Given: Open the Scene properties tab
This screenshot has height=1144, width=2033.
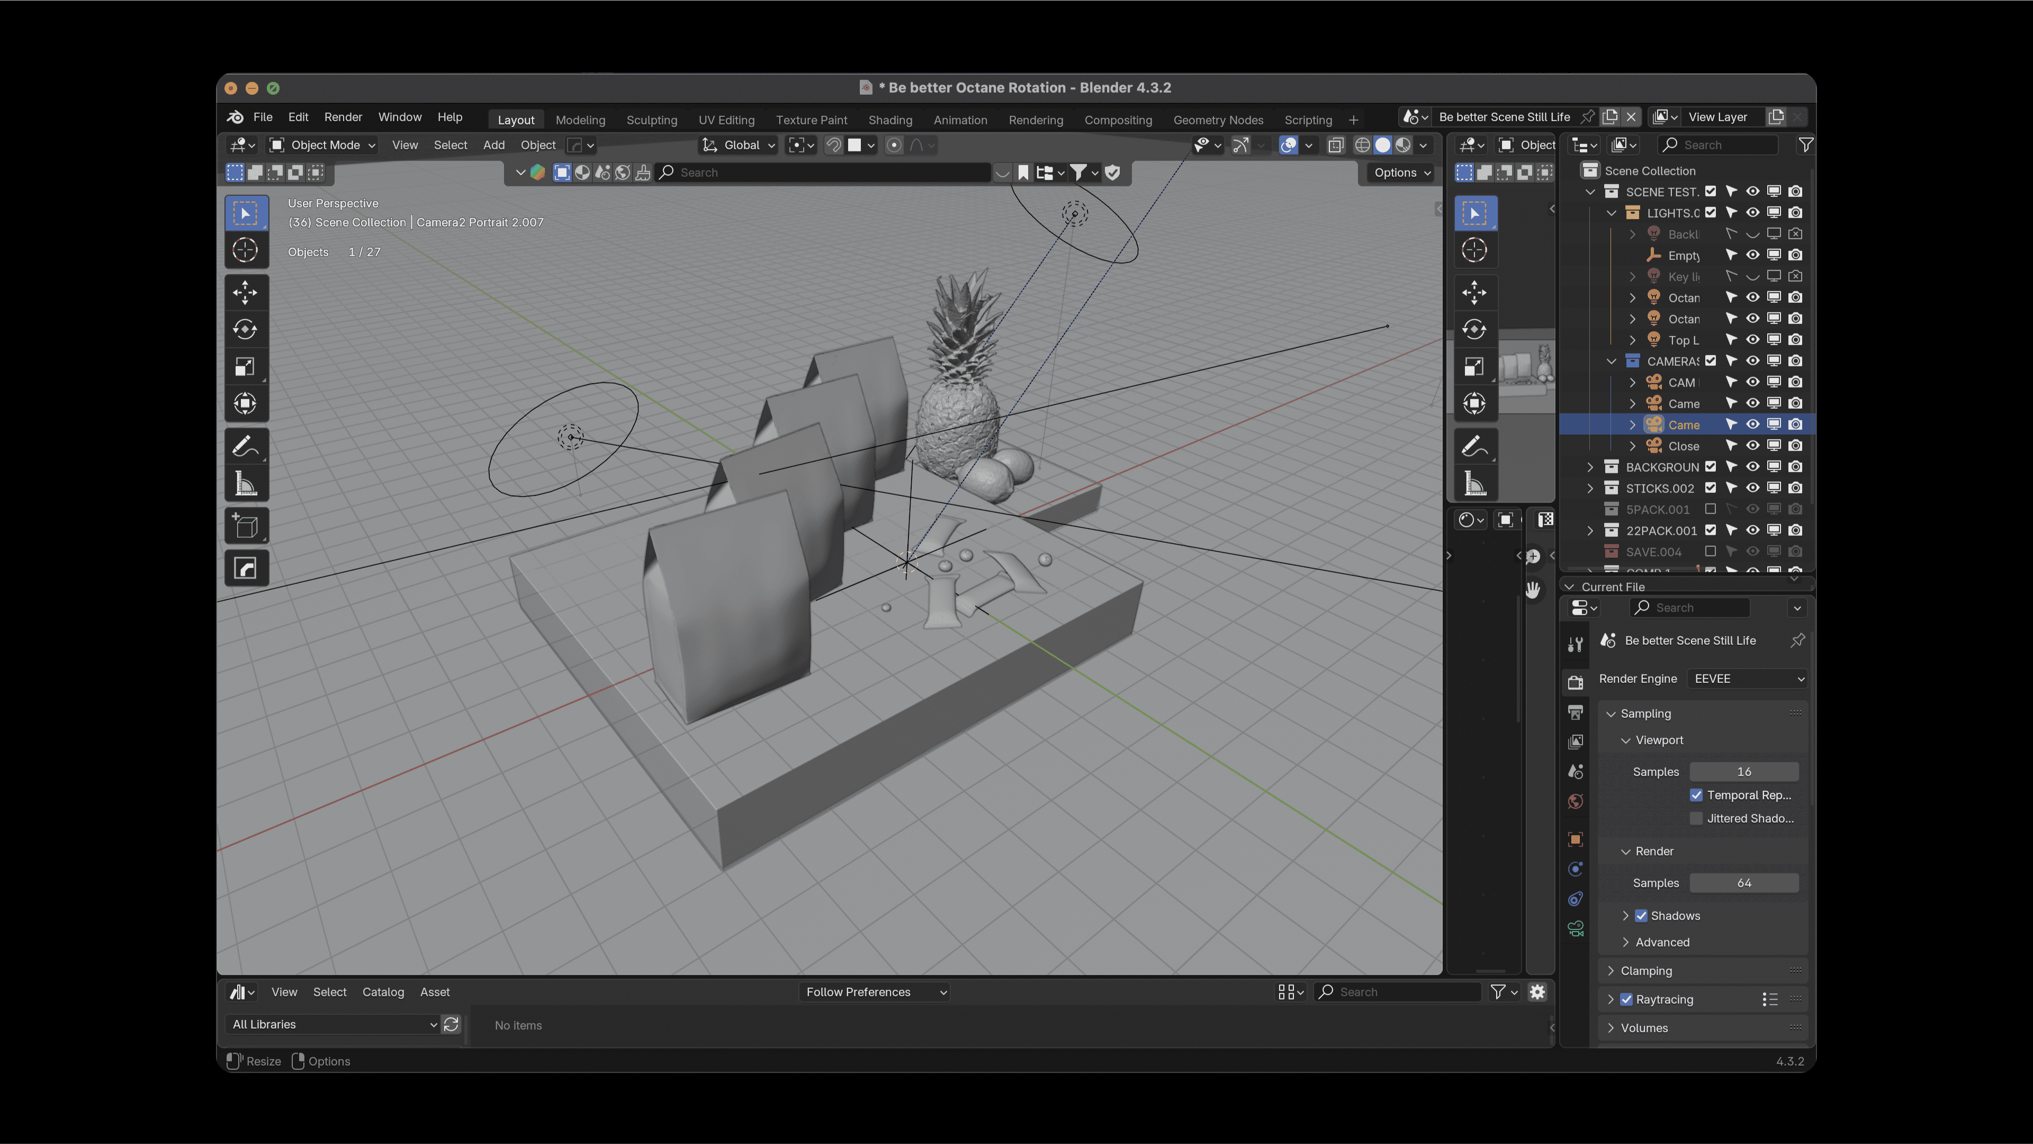Looking at the screenshot, I should point(1575,772).
